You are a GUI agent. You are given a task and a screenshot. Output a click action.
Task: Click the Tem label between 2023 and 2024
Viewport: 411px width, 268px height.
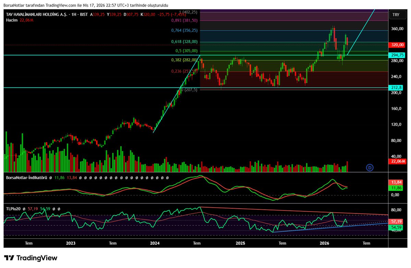(113, 243)
